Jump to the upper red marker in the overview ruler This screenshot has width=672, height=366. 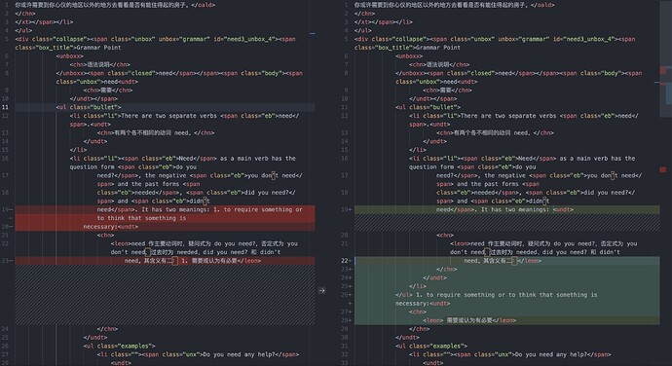click(x=663, y=70)
